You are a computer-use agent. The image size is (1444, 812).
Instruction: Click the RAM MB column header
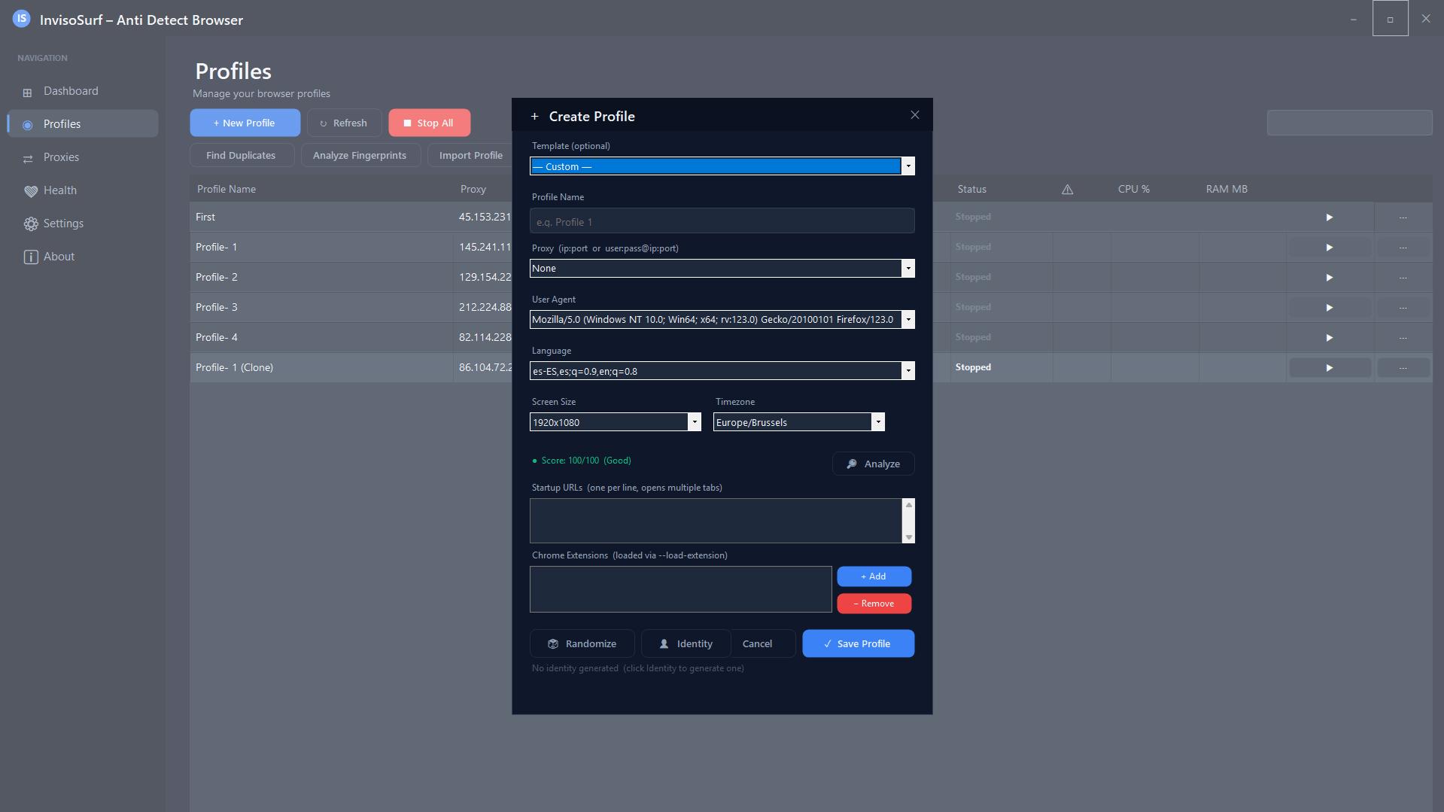tap(1227, 189)
